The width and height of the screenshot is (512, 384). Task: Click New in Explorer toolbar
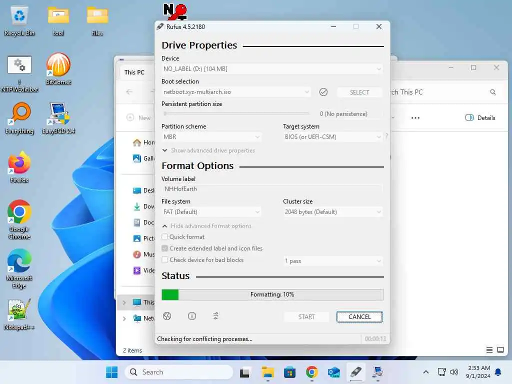pos(138,118)
